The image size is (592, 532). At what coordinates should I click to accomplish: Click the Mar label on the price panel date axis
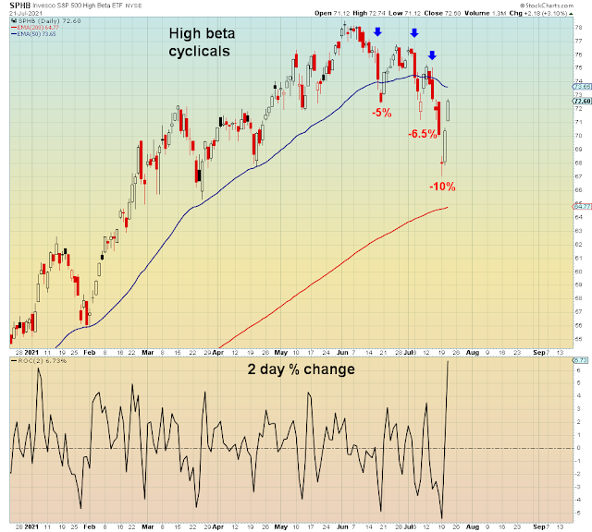(148, 353)
